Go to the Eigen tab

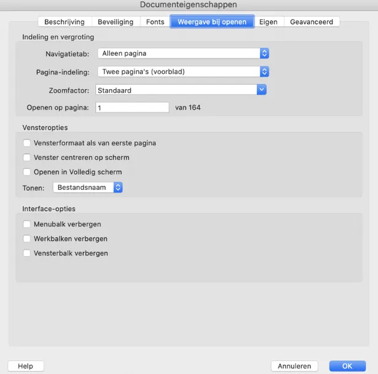pos(268,22)
